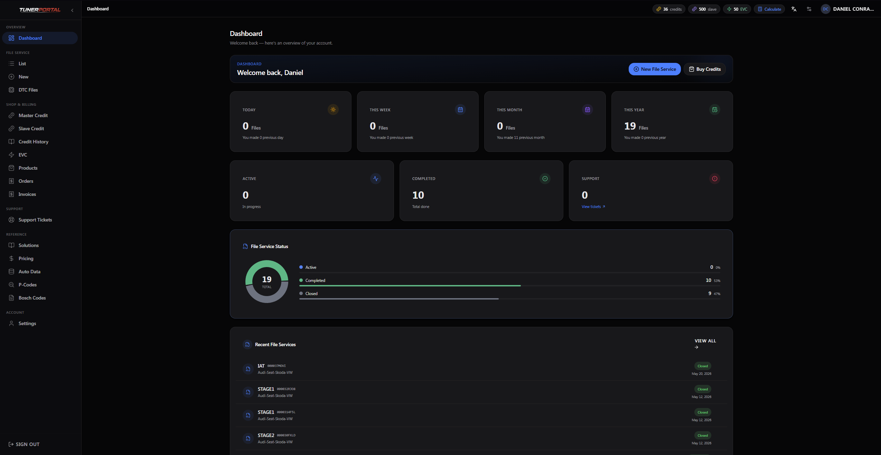Click the Completed progress bar

(510, 286)
